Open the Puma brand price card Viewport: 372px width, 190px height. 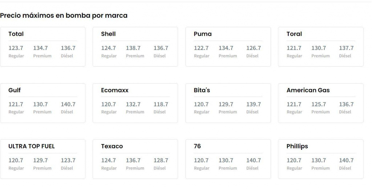228,47
